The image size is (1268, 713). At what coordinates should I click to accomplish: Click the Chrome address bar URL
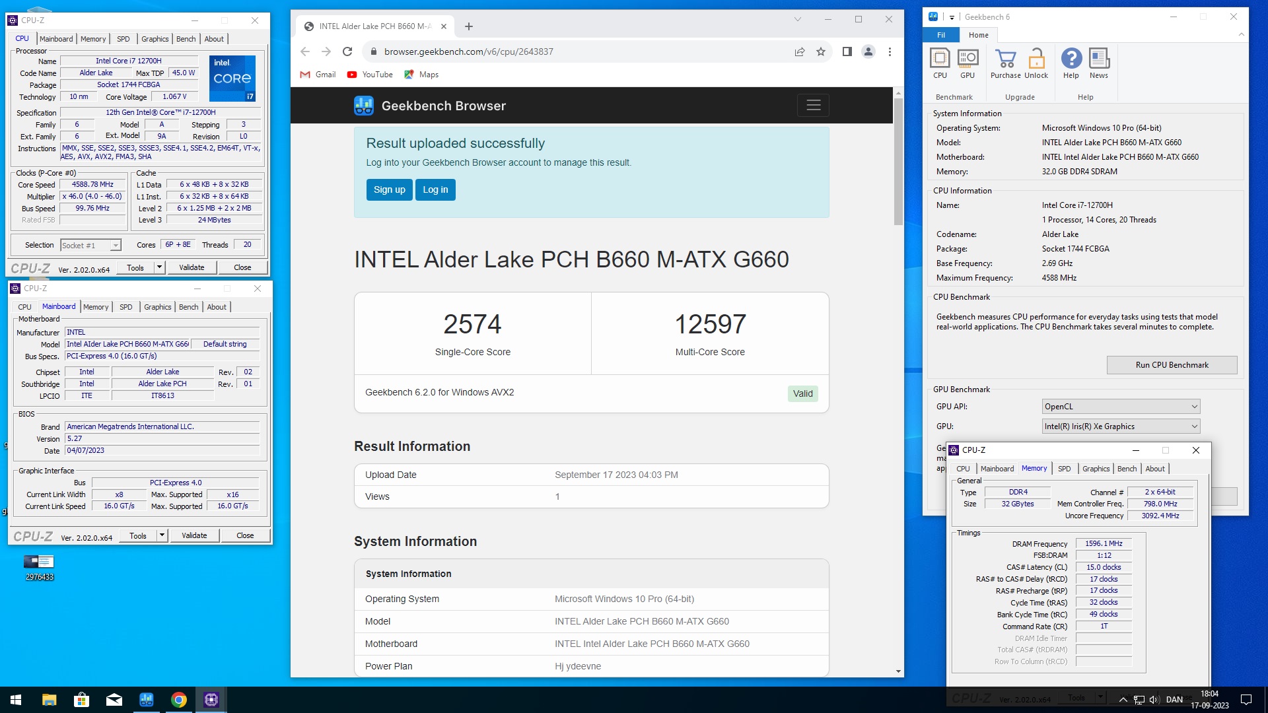click(469, 51)
